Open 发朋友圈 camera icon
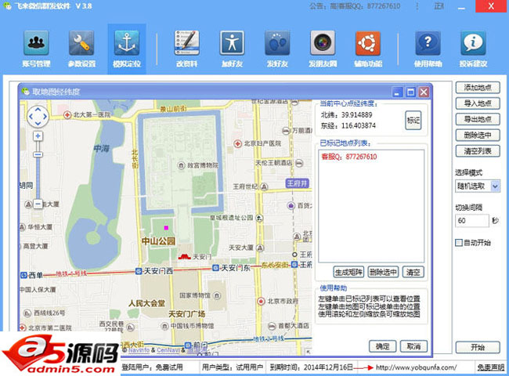Viewport: 509px width, 376px height. pos(323,43)
